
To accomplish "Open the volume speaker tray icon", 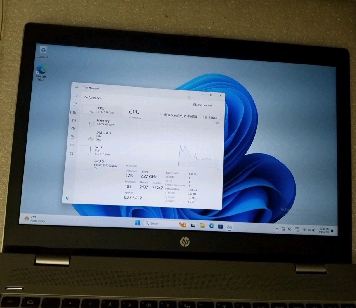I will [309, 230].
